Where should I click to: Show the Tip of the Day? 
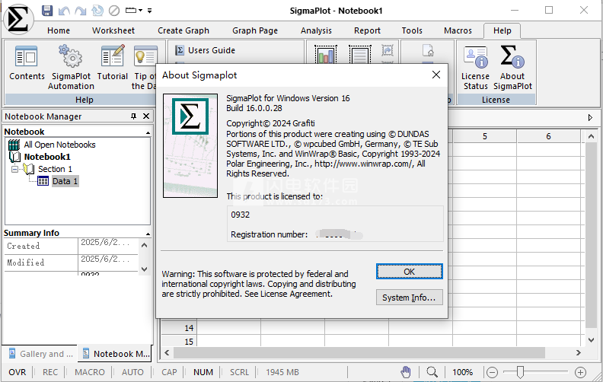pos(144,67)
